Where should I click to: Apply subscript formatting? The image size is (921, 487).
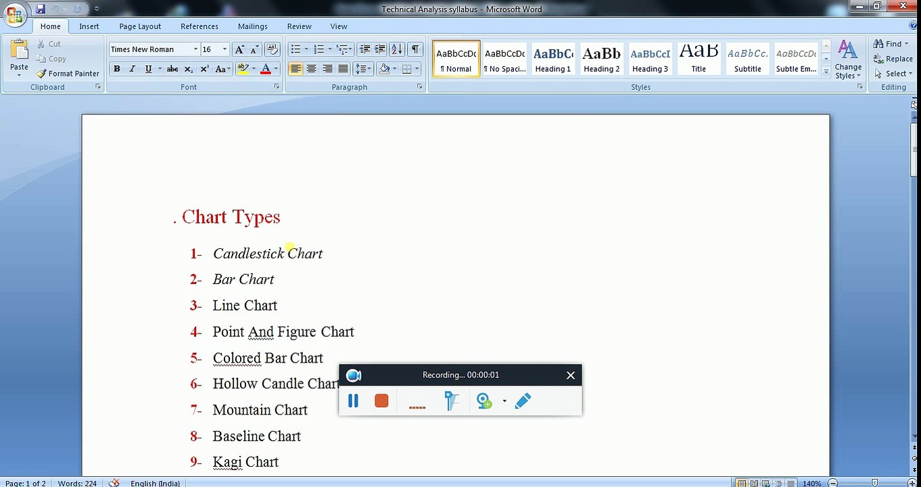(x=188, y=69)
